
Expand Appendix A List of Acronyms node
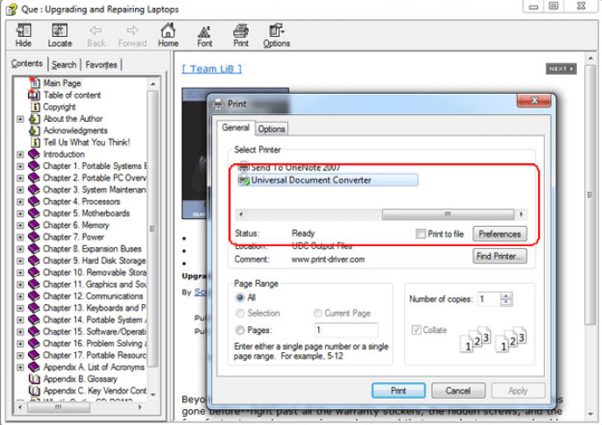pyautogui.click(x=20, y=367)
